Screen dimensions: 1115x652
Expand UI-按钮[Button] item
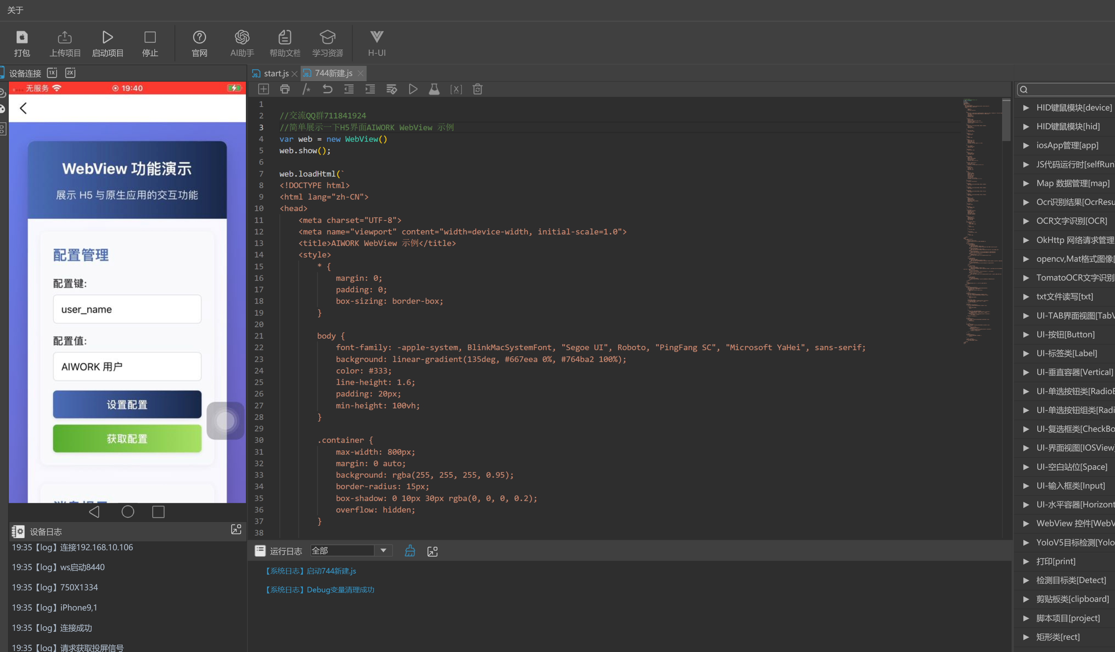1025,335
